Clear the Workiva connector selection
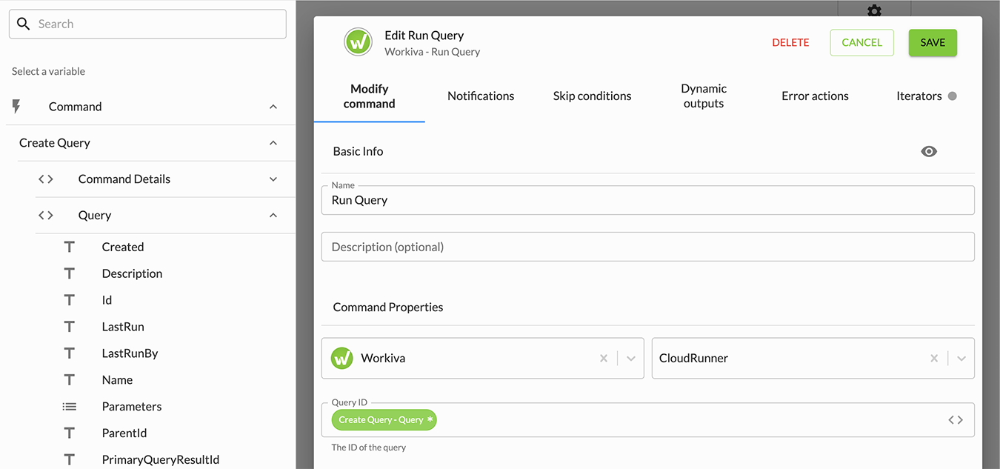 coord(604,359)
